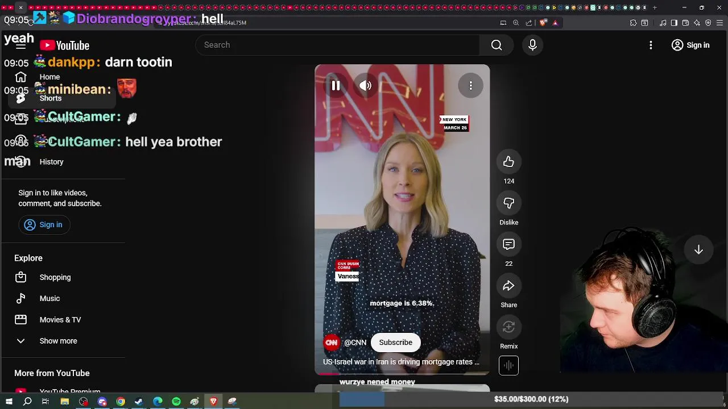The height and width of the screenshot is (409, 728).
Task: Open the browser extensions puzzle icon
Action: tap(633, 23)
